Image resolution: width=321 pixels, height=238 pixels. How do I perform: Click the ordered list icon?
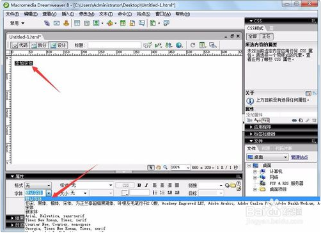[162, 193]
